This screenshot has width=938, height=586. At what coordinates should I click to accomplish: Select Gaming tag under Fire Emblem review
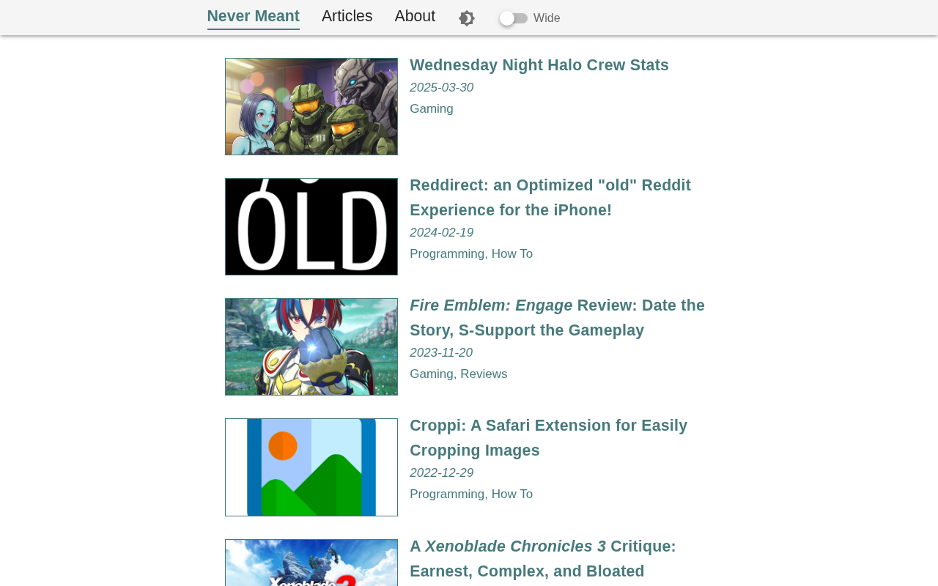(432, 374)
